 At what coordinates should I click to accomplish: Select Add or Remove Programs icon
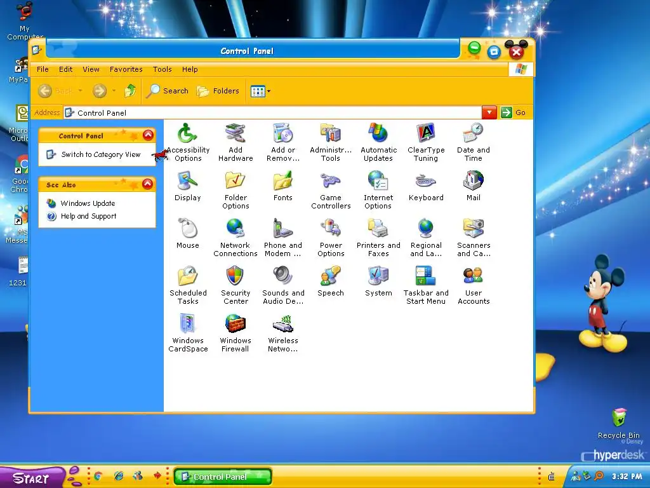(x=283, y=142)
